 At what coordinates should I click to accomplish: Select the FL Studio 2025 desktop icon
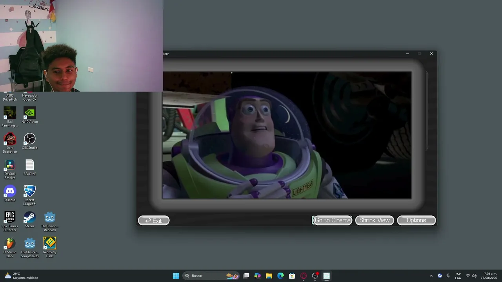point(10,248)
